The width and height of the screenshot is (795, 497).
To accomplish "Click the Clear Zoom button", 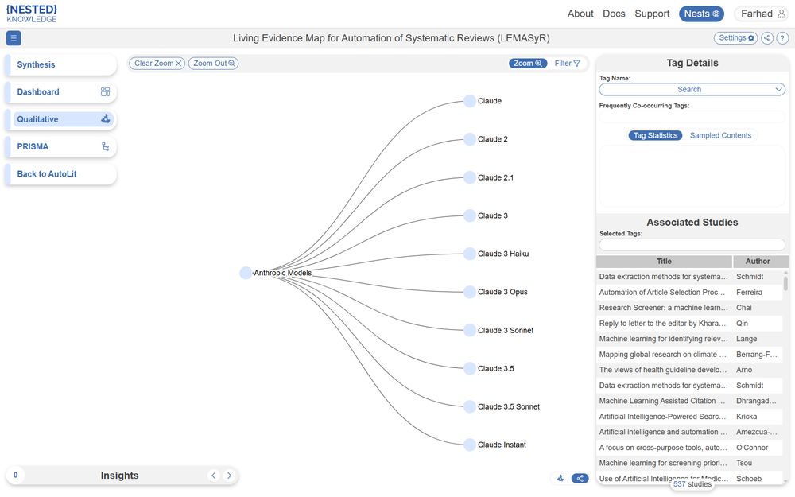I will pos(157,64).
